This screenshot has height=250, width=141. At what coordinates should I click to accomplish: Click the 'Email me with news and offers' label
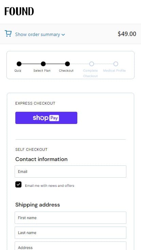pyautogui.click(x=50, y=186)
